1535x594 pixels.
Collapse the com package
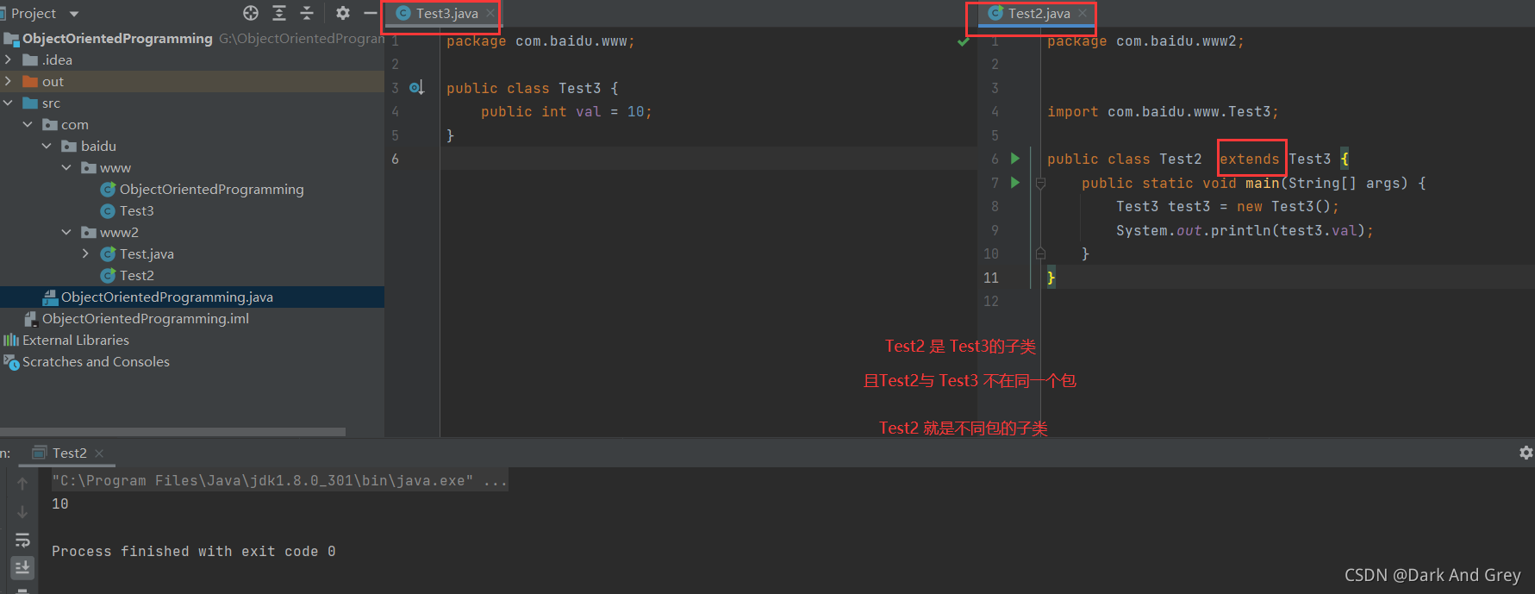28,124
